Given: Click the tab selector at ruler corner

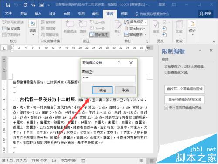Looking at the screenshot, I should tap(4, 48).
